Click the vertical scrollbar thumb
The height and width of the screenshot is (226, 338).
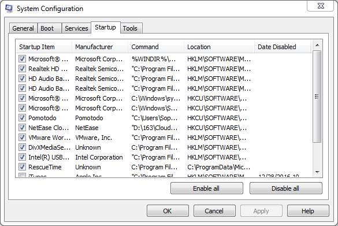317,97
